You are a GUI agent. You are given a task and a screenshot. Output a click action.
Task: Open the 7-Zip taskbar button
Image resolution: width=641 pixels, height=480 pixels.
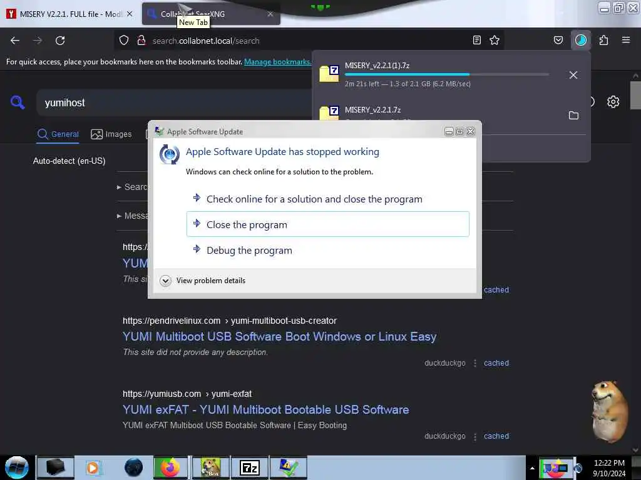(x=249, y=467)
